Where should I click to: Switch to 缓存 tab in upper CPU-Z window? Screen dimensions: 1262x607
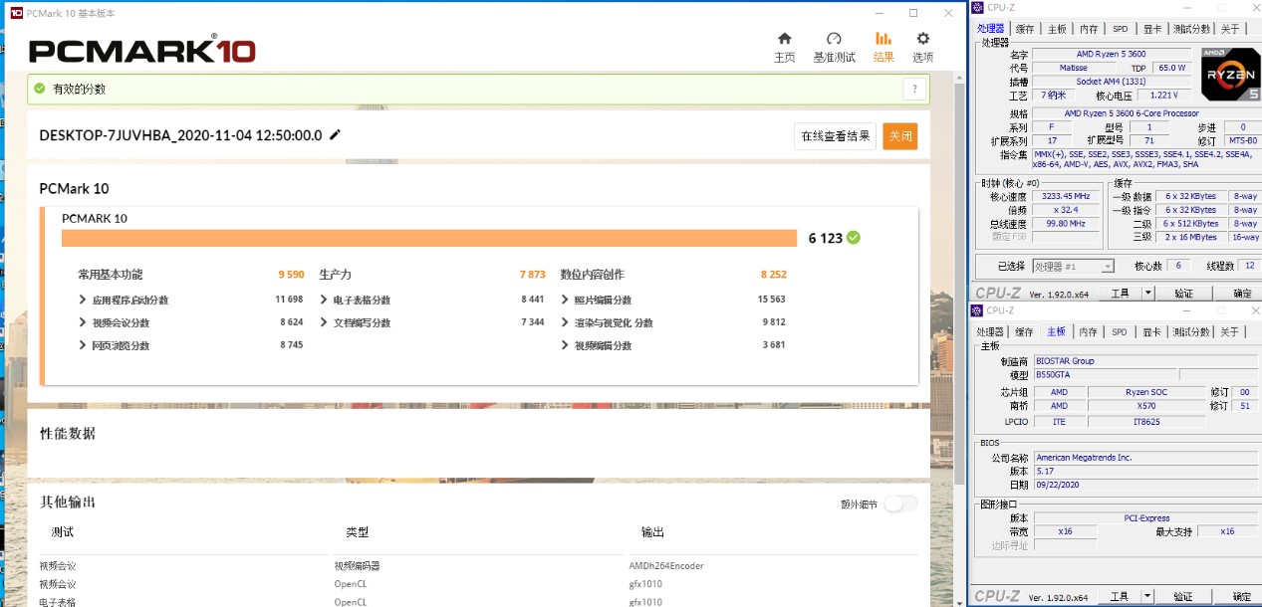[x=1025, y=29]
